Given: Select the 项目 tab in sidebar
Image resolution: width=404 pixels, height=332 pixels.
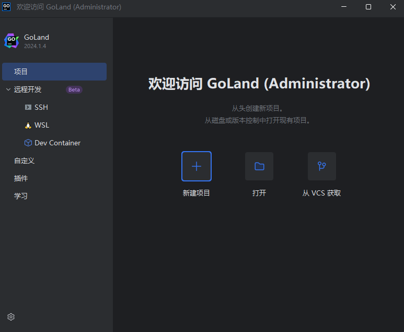Looking at the screenshot, I should tap(54, 72).
